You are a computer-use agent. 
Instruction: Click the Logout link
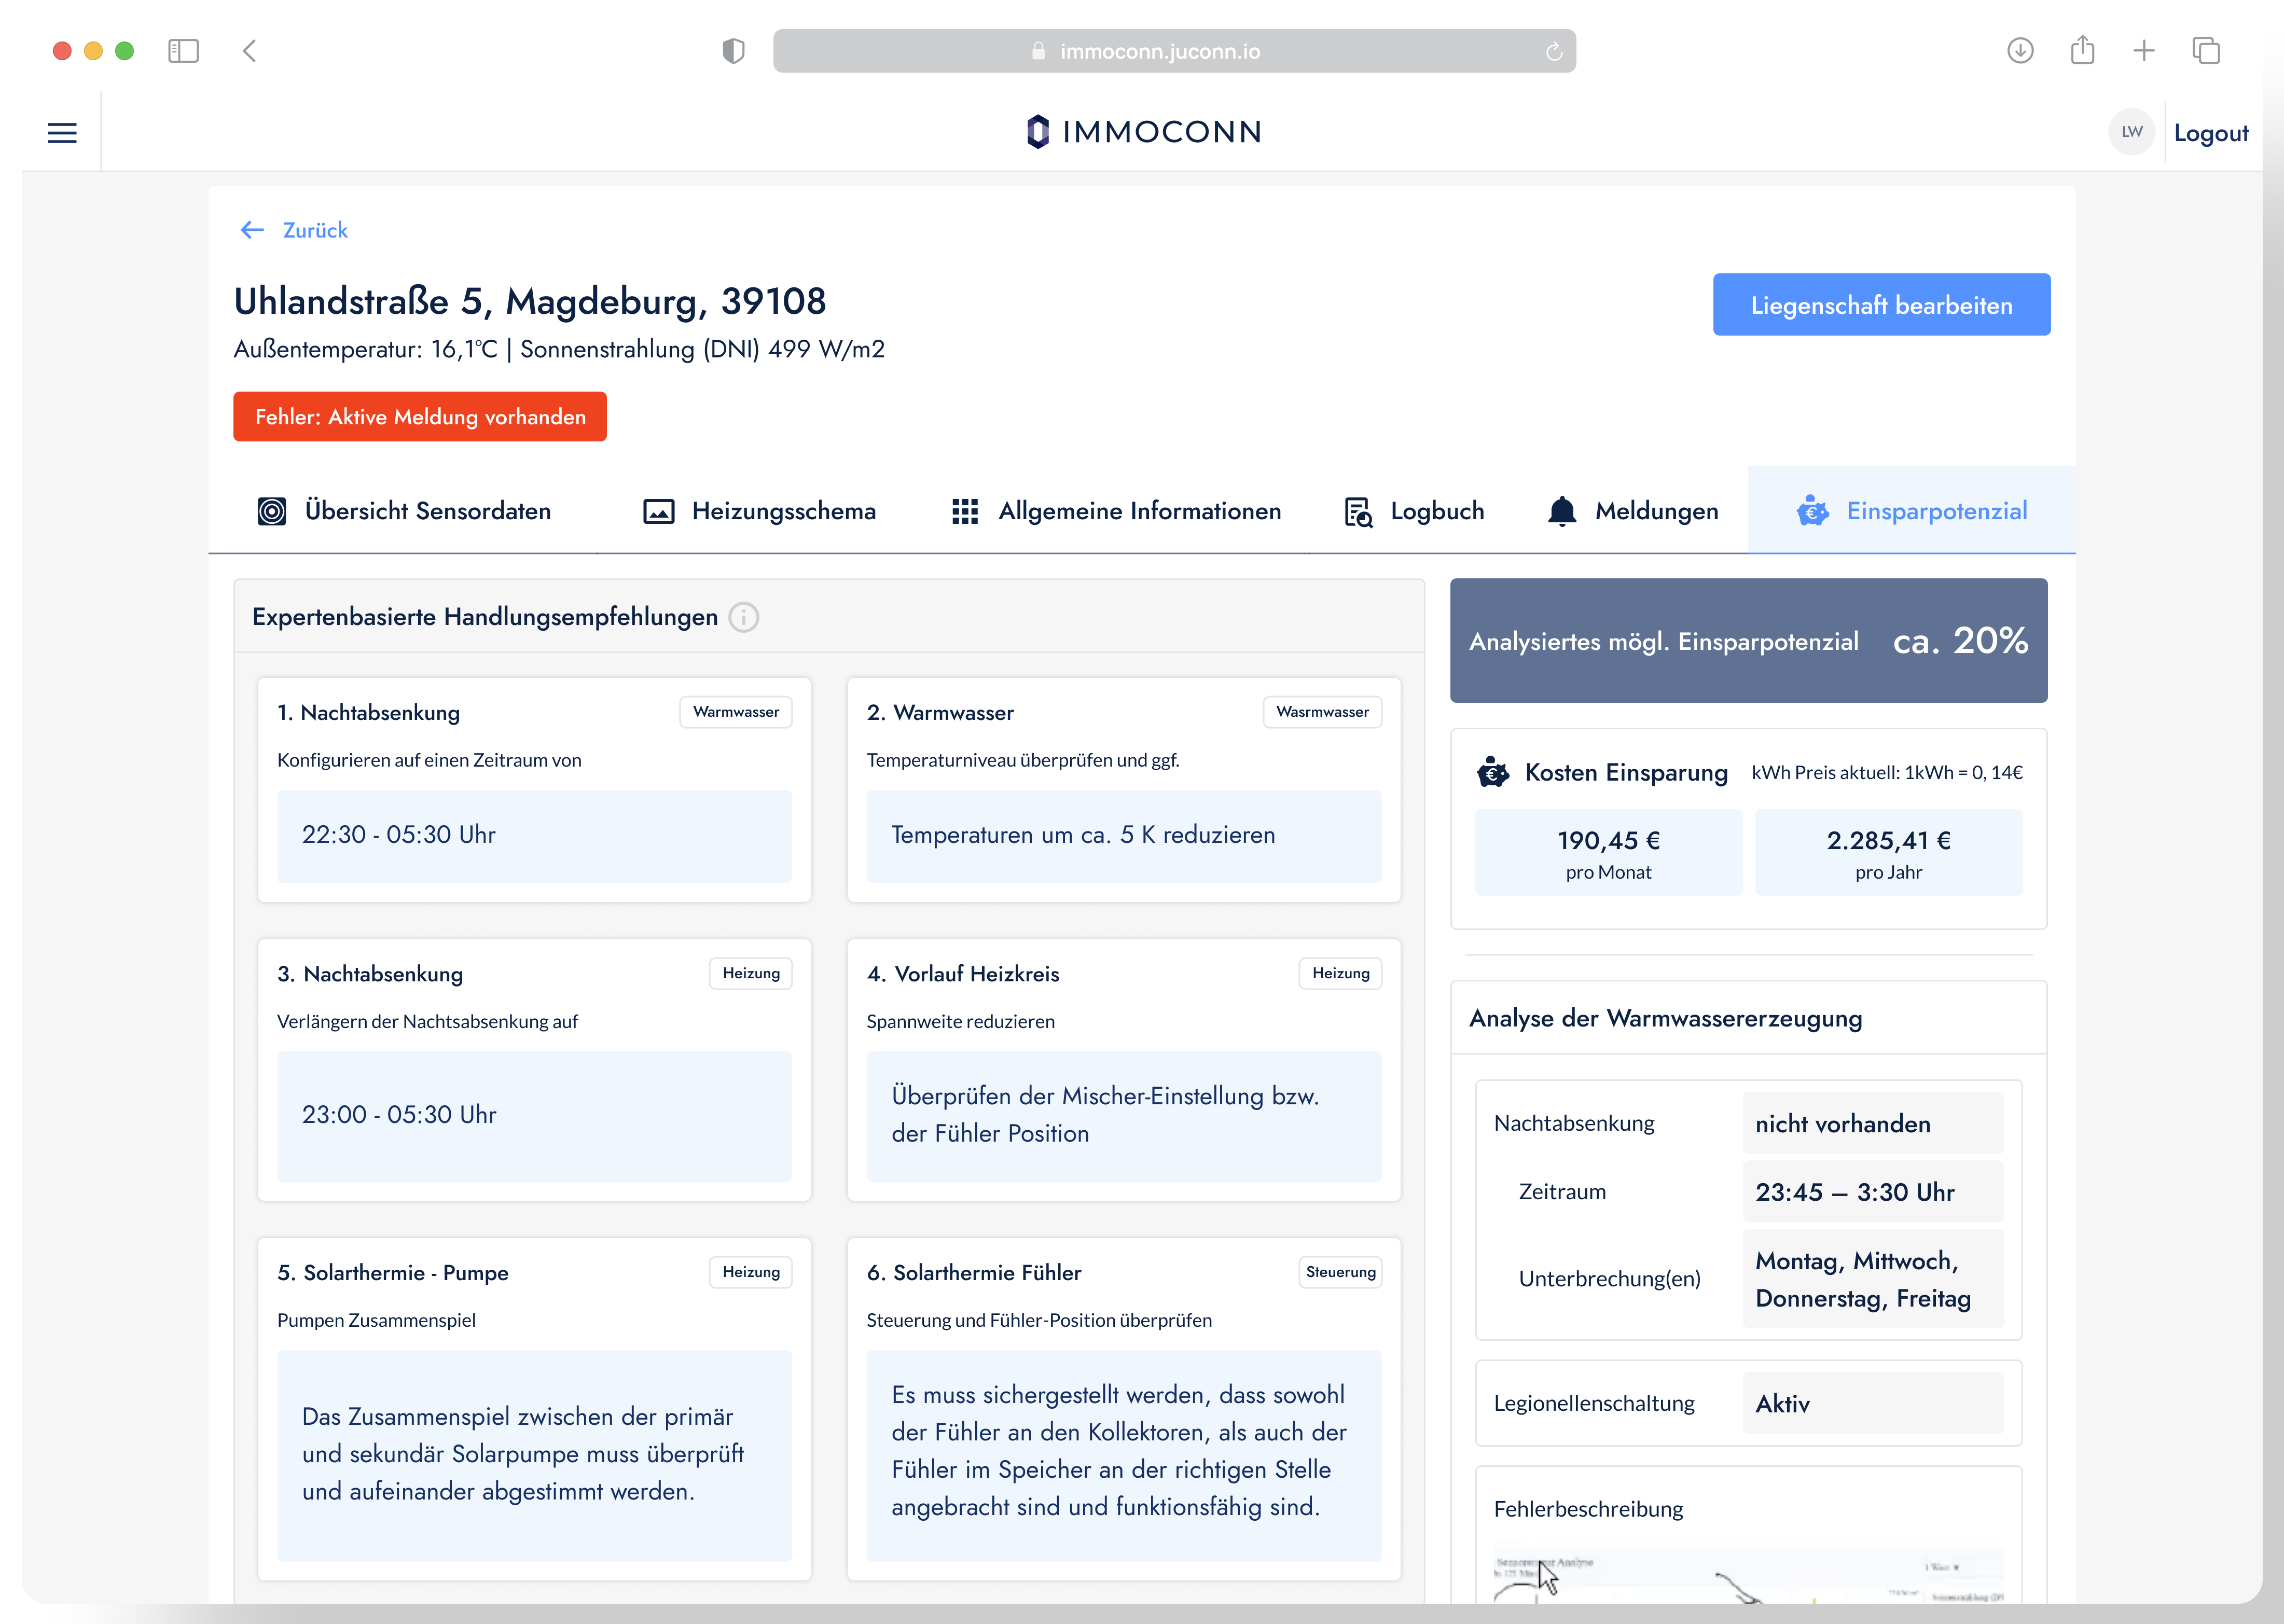pyautogui.click(x=2210, y=133)
